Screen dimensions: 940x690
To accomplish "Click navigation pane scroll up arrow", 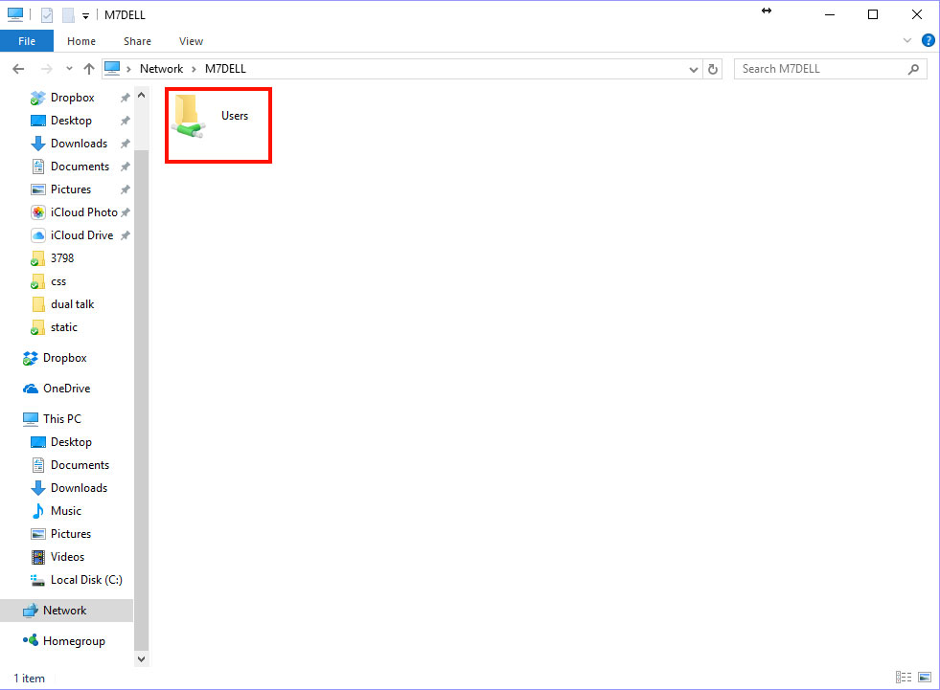I will [x=142, y=96].
